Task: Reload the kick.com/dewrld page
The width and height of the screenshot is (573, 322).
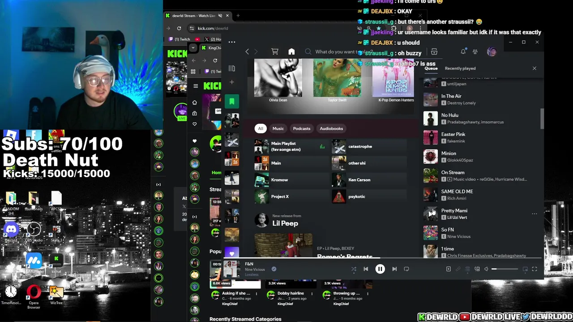Action: pos(179,28)
